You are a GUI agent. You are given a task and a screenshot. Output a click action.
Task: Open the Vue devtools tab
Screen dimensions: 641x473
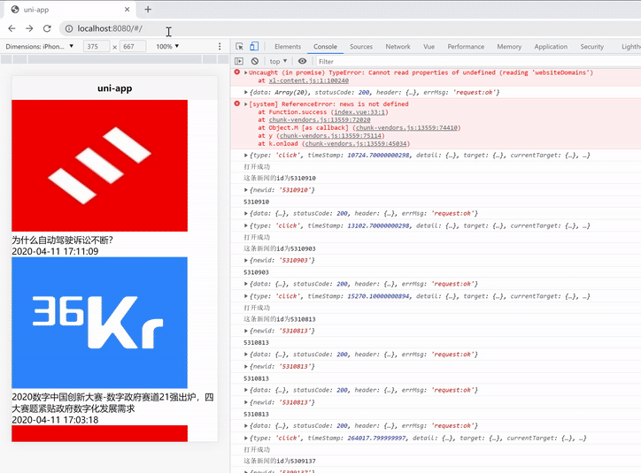(x=429, y=47)
